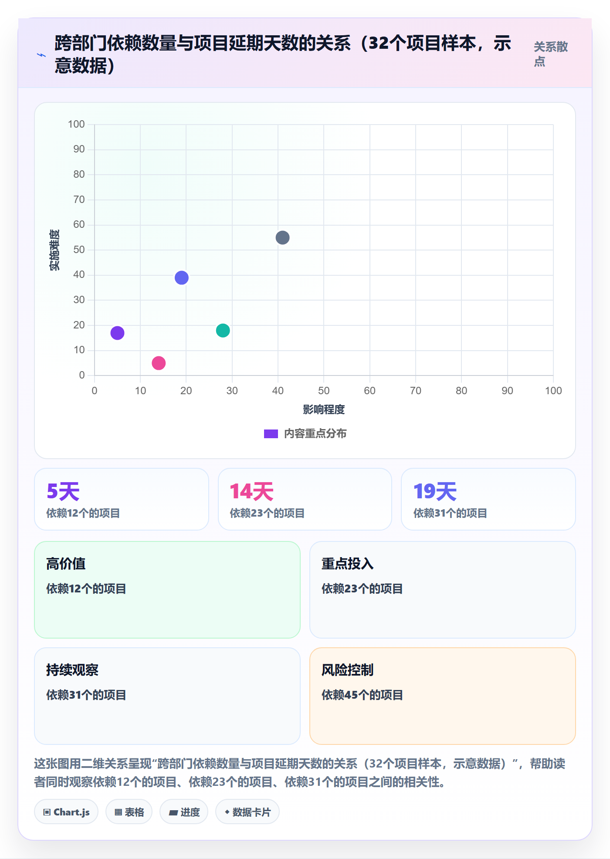Click the description paragraph below the cards

(x=300, y=773)
